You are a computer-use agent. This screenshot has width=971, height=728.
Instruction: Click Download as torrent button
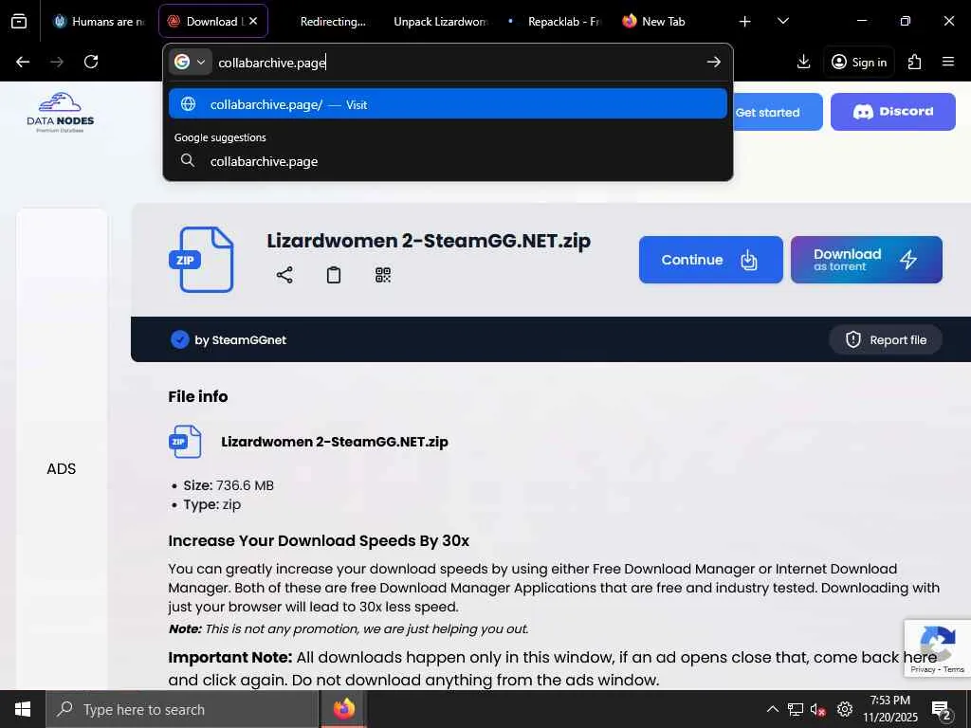(x=867, y=260)
